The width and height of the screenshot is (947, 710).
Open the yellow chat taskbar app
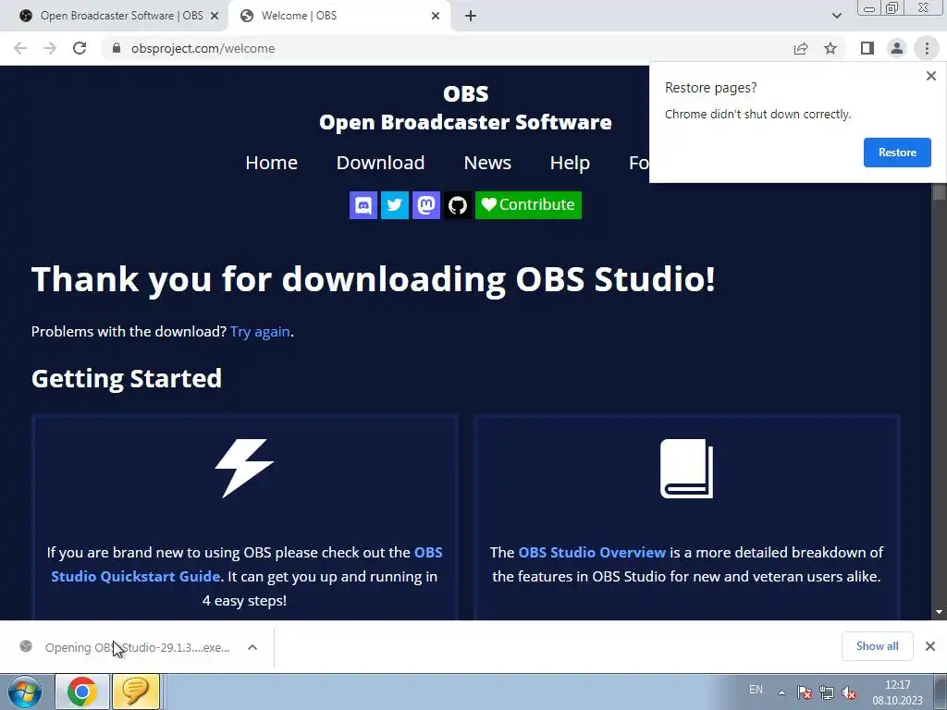(x=136, y=692)
